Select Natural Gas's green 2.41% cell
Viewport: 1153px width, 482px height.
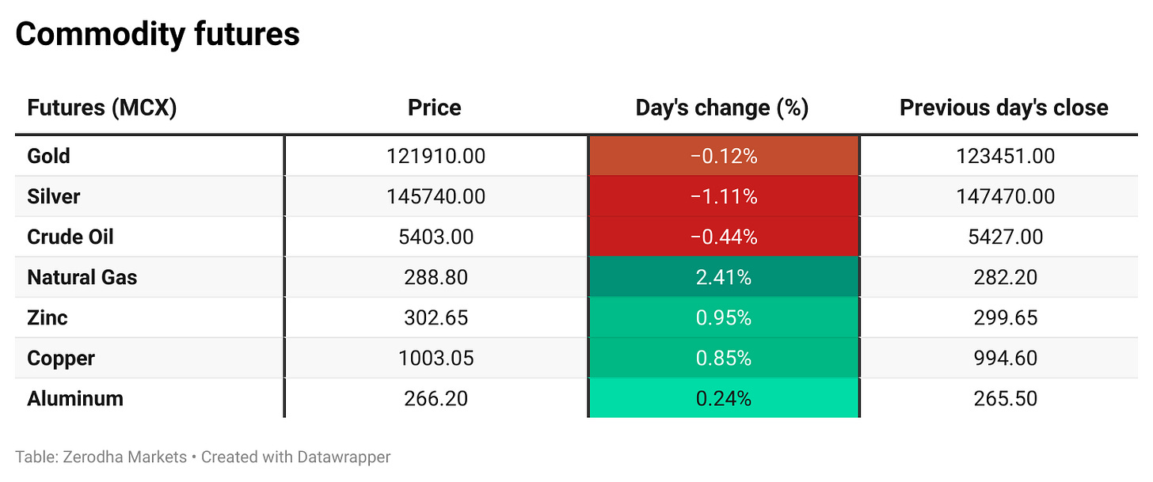[723, 277]
